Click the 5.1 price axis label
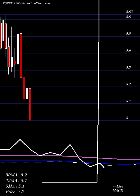 (x=128, y=101)
